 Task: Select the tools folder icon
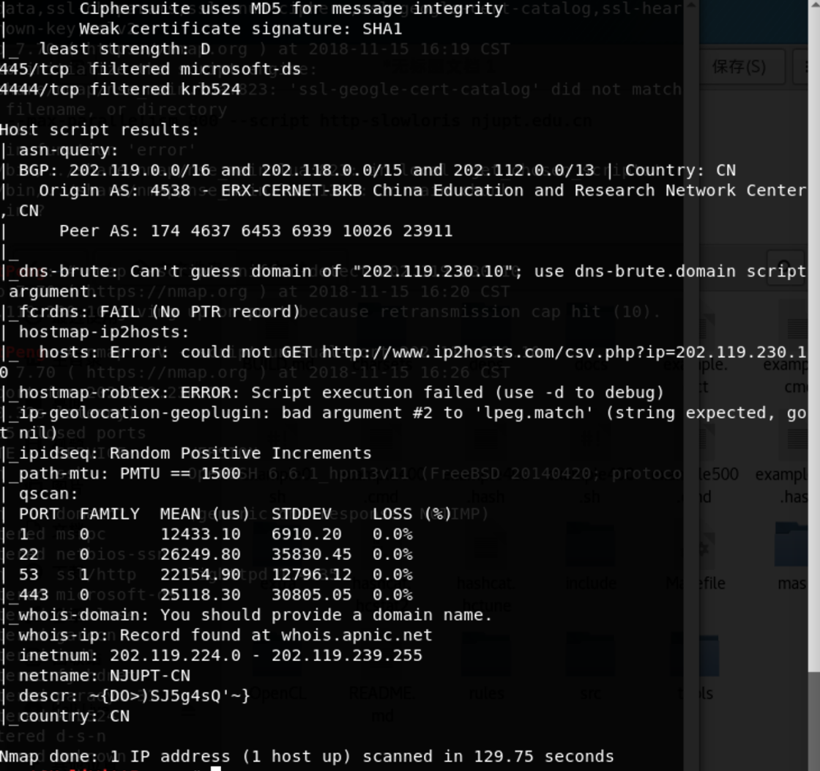pyautogui.click(x=696, y=655)
